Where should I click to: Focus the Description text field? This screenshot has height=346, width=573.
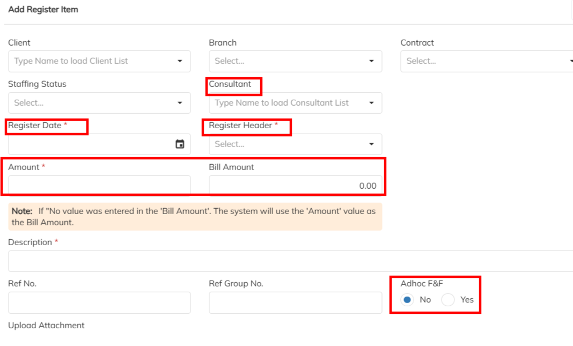click(290, 261)
